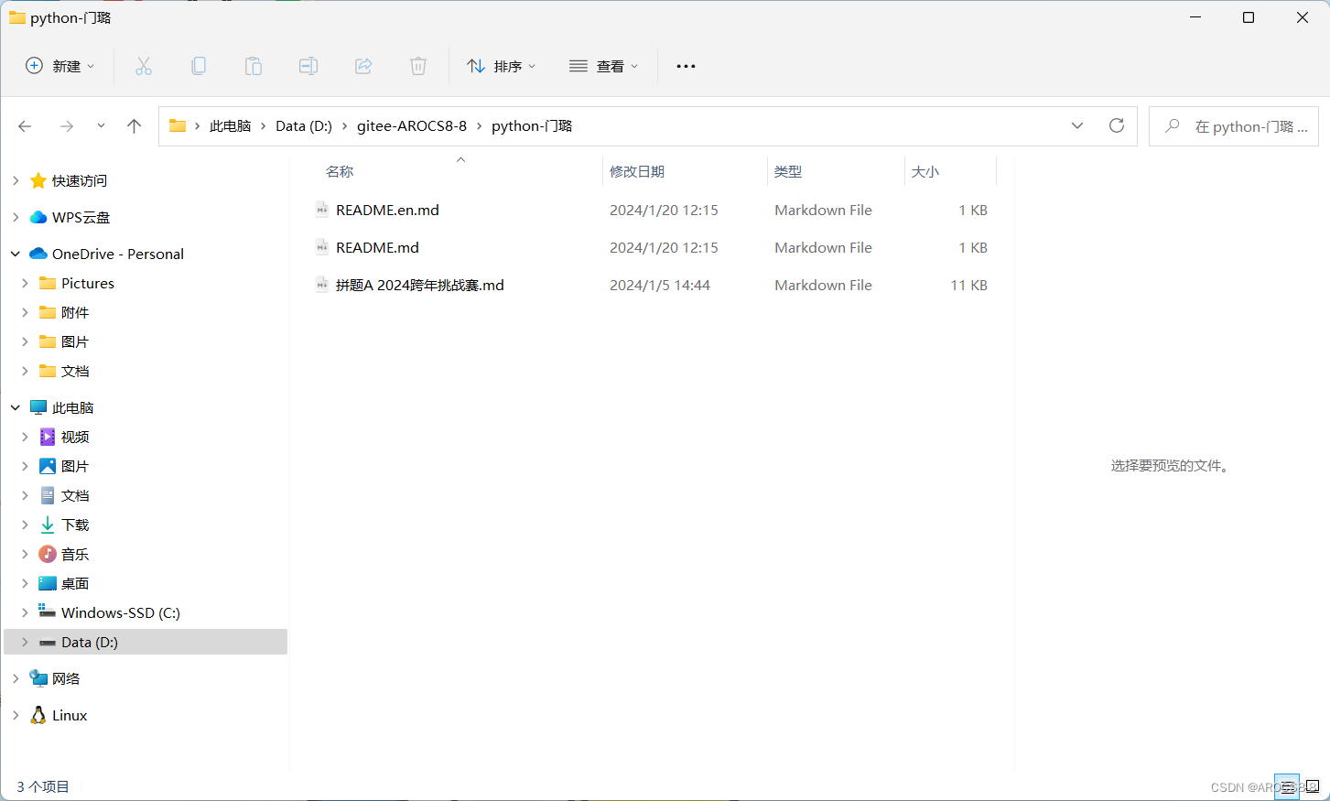Click the Copy icon in the toolbar

(x=199, y=65)
